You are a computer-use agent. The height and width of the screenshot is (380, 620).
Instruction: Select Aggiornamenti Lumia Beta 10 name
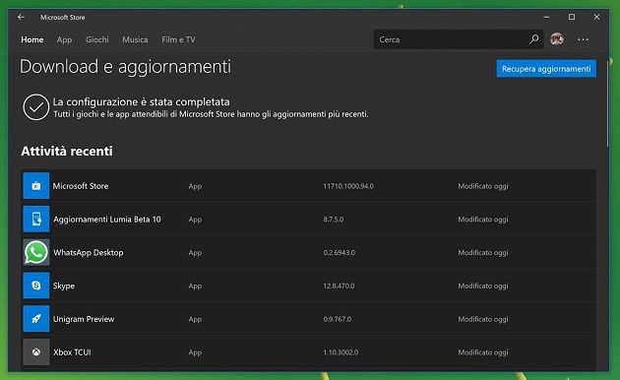(x=107, y=220)
